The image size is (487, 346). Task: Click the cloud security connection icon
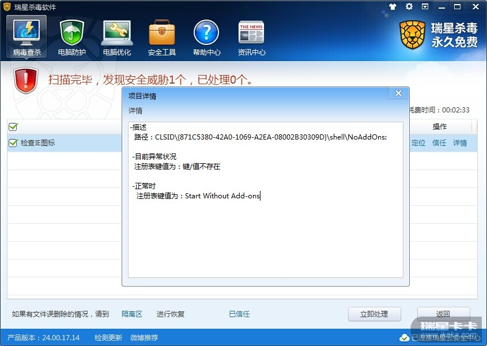(x=404, y=337)
